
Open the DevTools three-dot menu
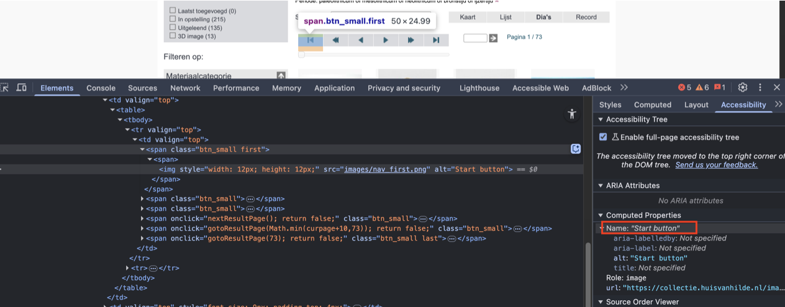(x=760, y=87)
